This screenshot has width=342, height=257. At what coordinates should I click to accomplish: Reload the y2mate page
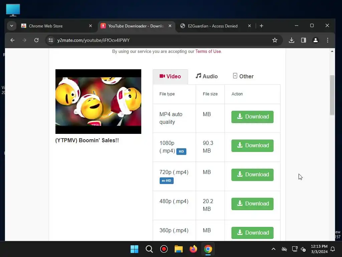tap(36, 40)
